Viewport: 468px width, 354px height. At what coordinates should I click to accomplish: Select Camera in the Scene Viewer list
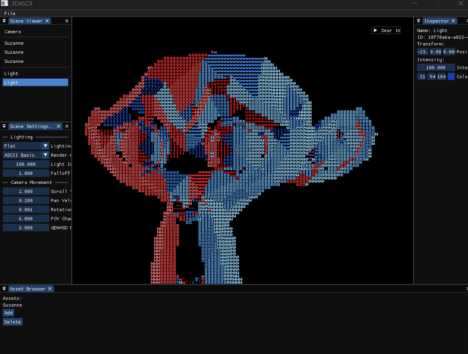tap(13, 32)
